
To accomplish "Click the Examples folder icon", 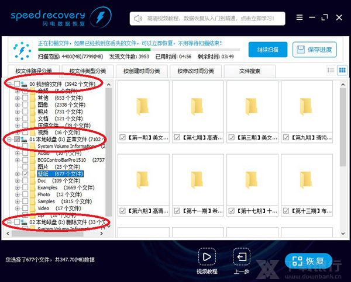I will pos(33,187).
